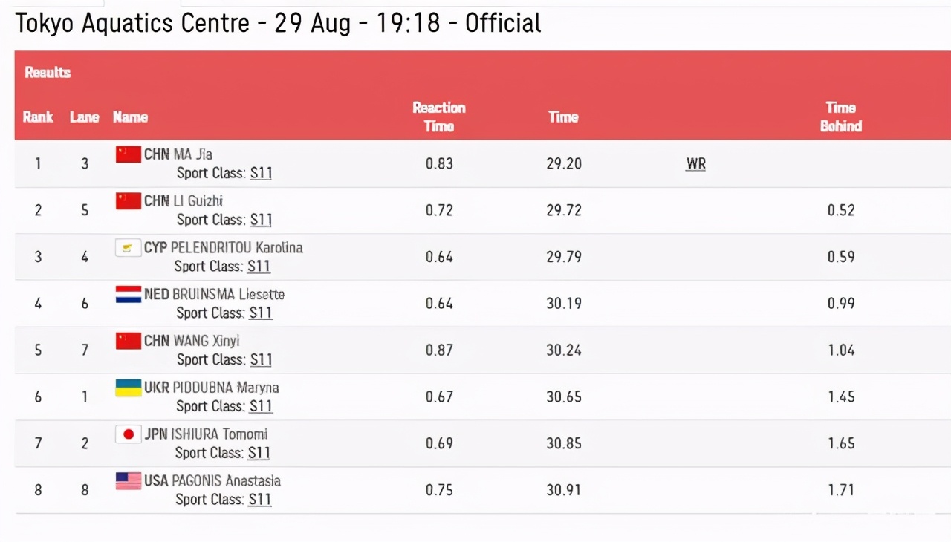Viewport: 951px width, 542px height.
Task: Open S11 class link under MA Jia
Action: [261, 173]
